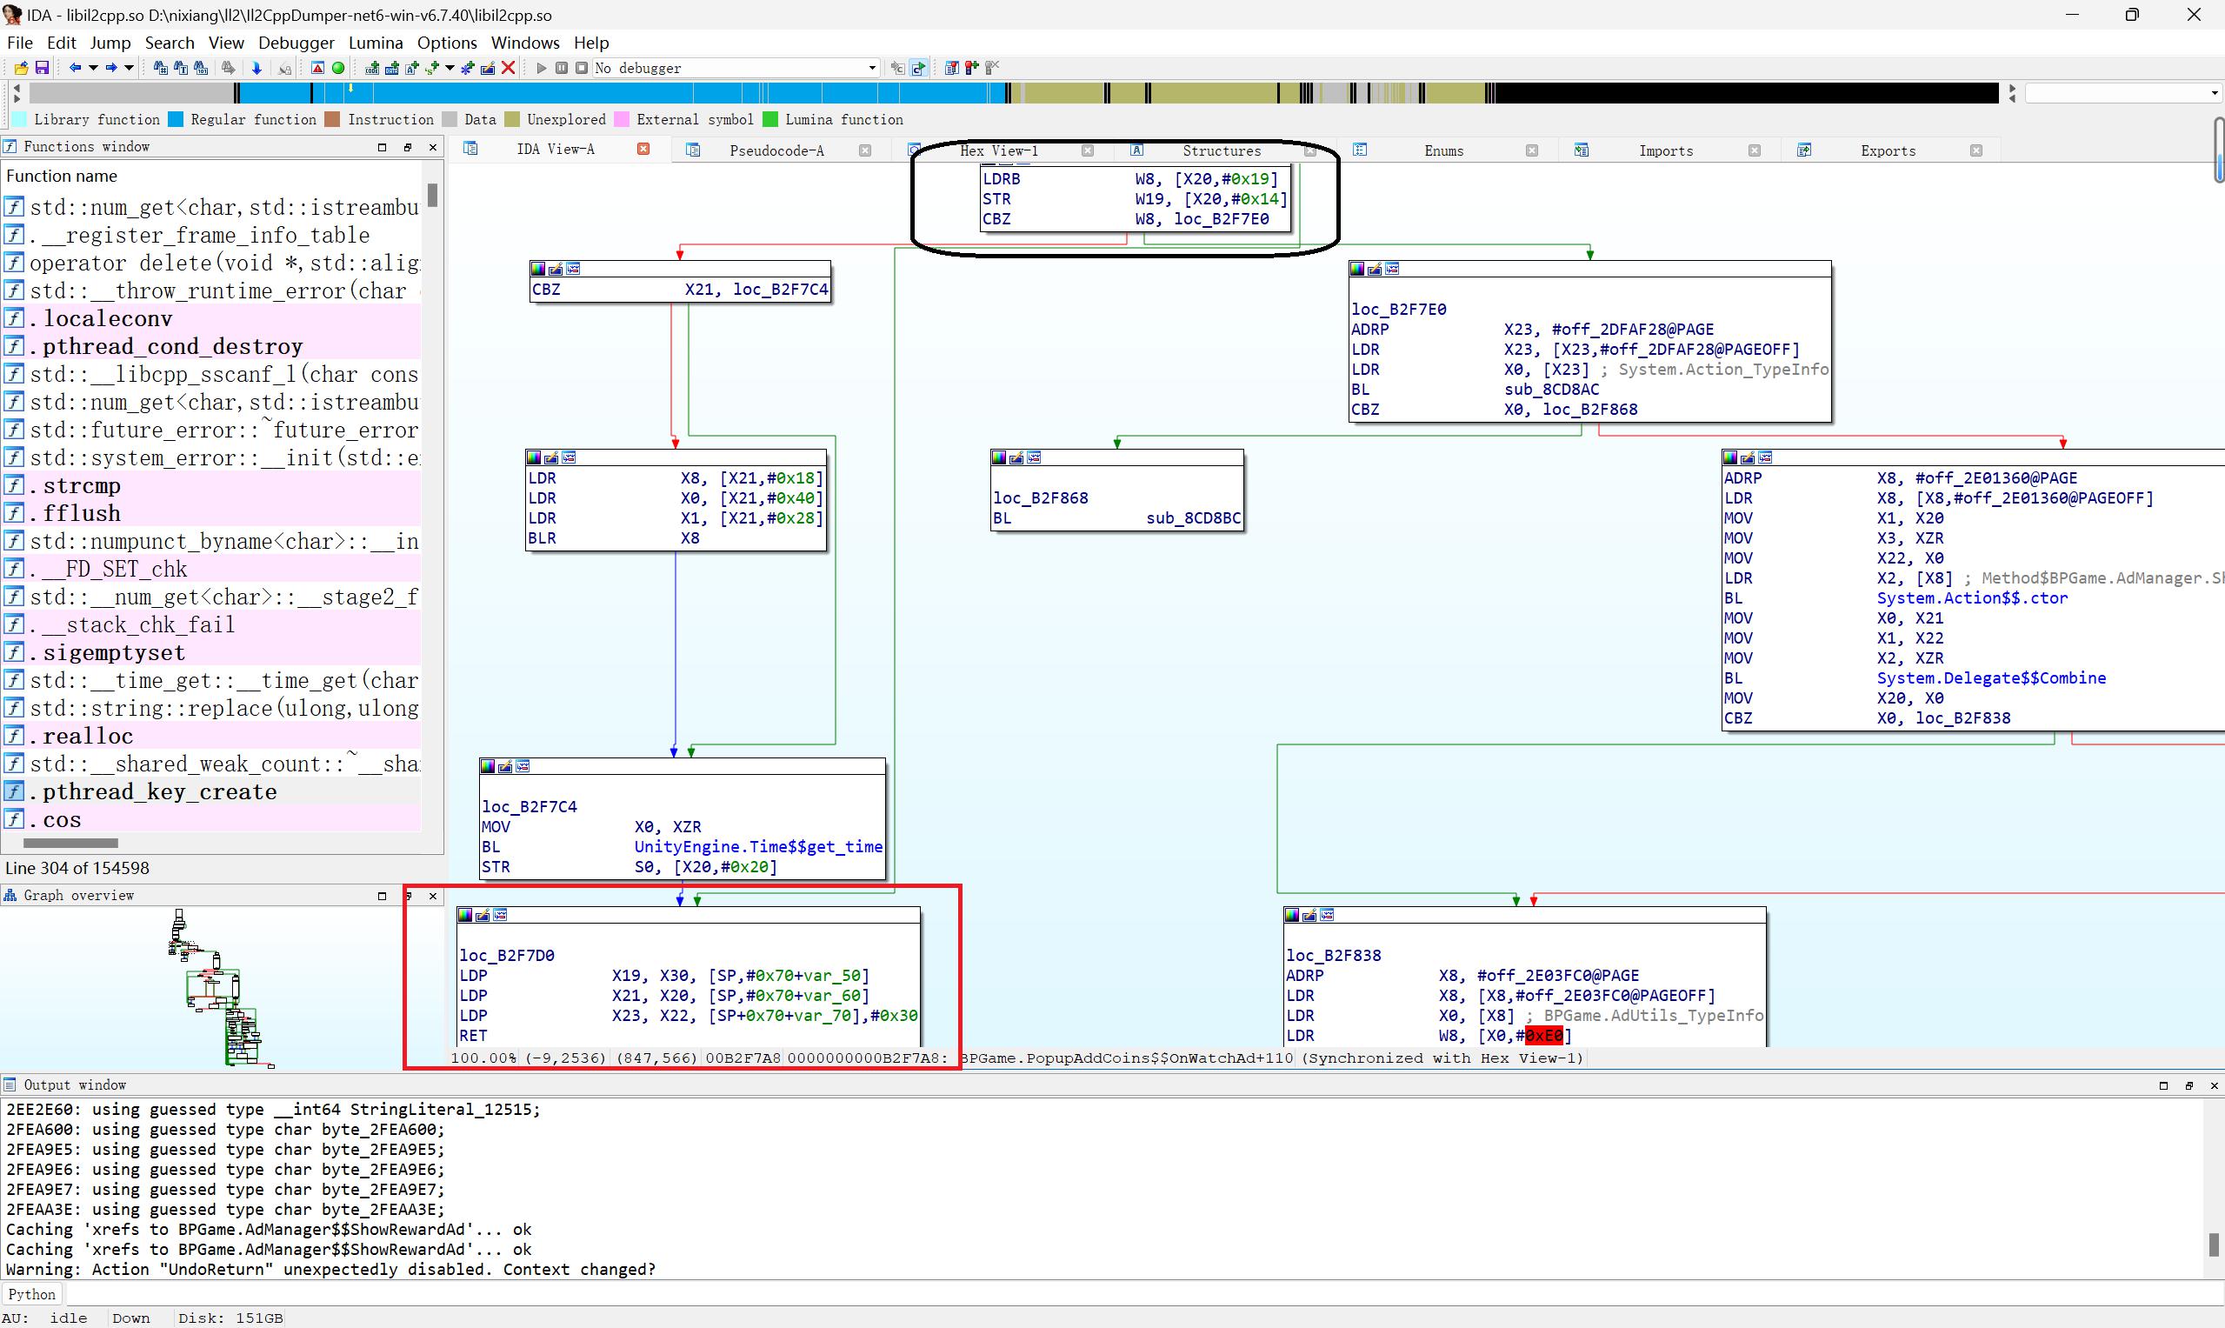2225x1328 pixels.
Task: Click the blue star toolbar icon
Action: 467,68
